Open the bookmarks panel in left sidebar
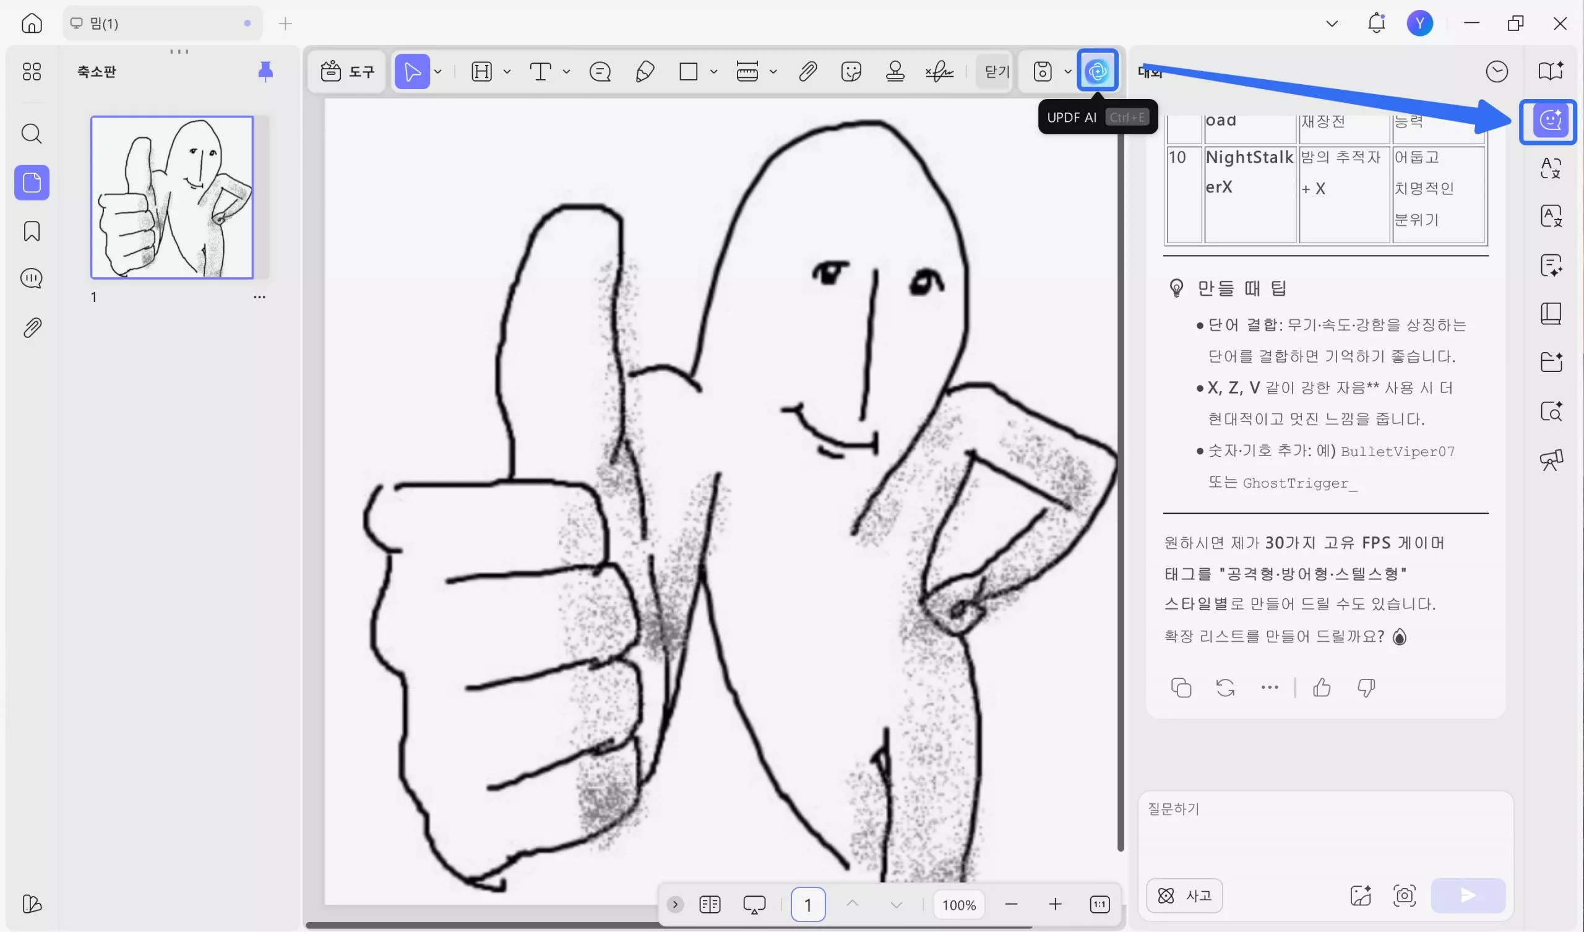This screenshot has height=932, width=1584. [32, 231]
